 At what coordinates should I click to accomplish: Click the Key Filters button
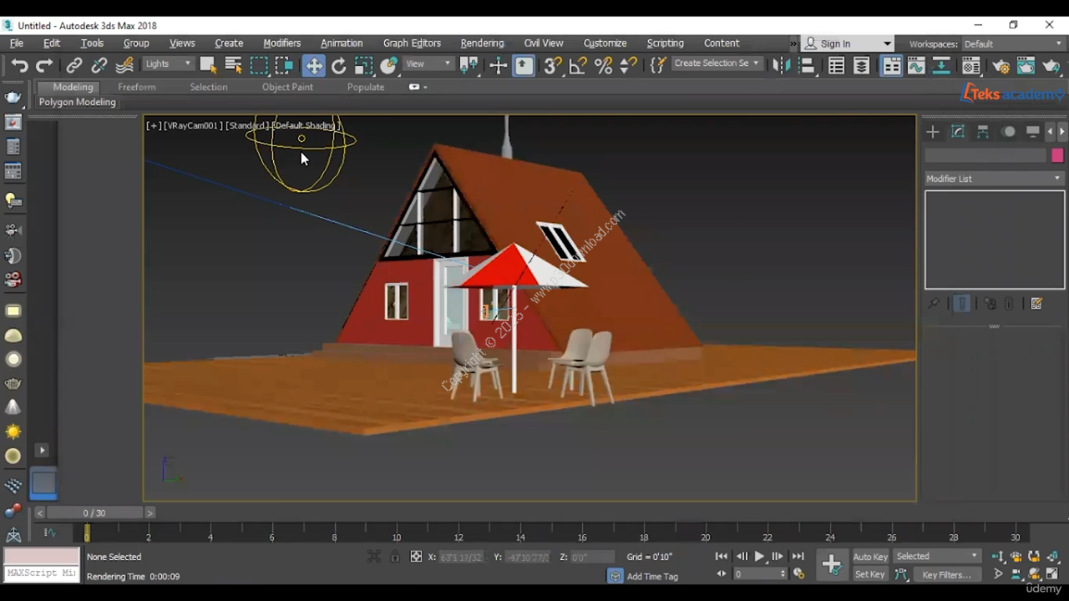click(x=946, y=574)
